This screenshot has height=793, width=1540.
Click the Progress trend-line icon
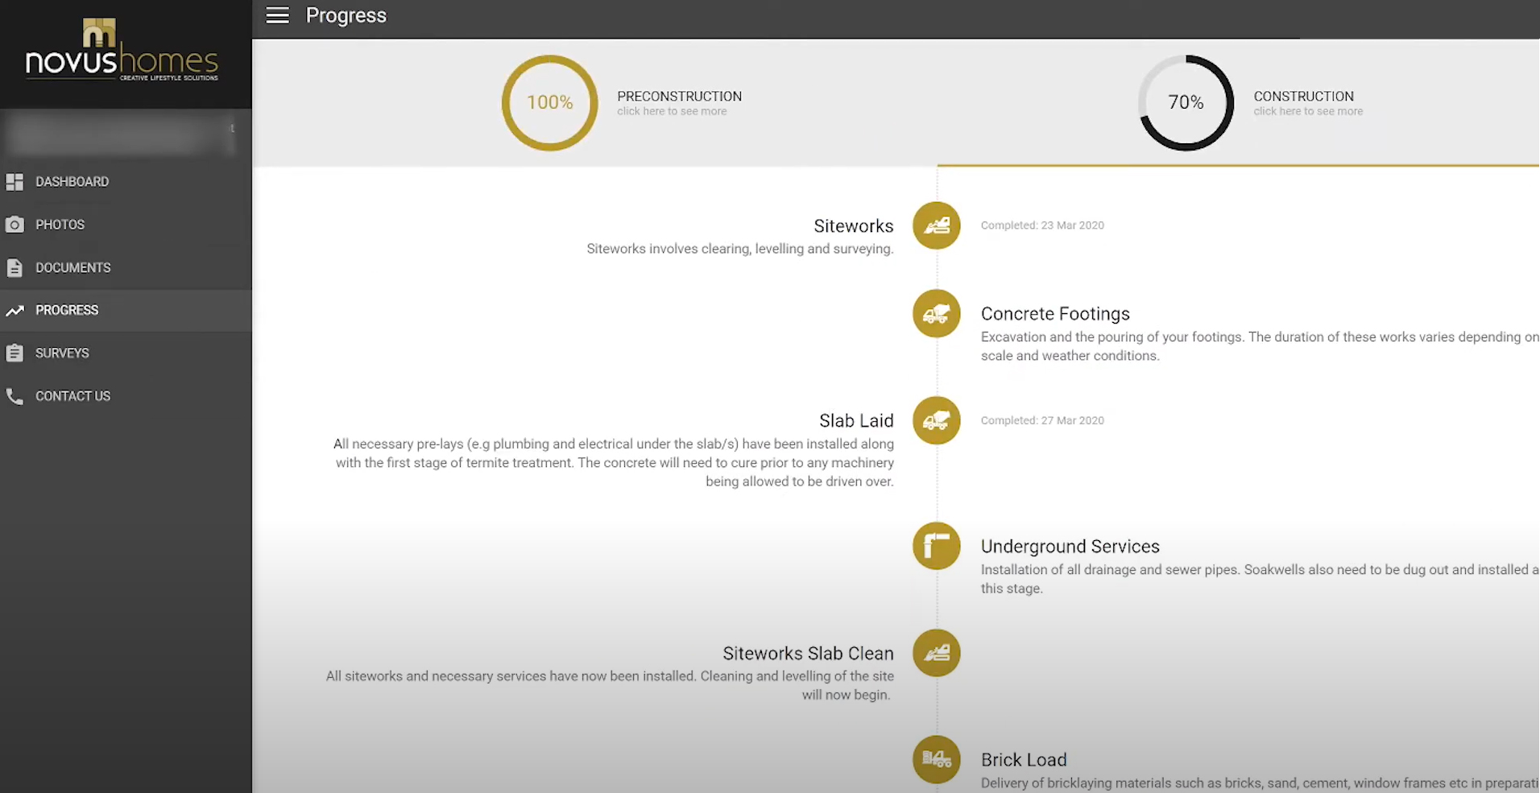coord(14,310)
